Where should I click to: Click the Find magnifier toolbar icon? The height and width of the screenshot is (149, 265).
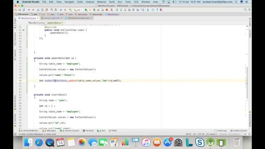click(x=51, y=10)
